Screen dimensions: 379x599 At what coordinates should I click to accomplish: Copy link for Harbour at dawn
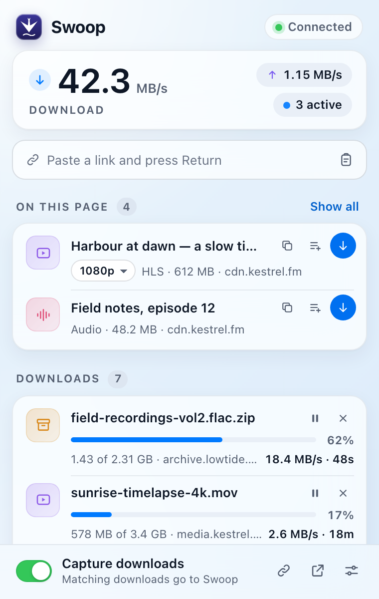[287, 246]
